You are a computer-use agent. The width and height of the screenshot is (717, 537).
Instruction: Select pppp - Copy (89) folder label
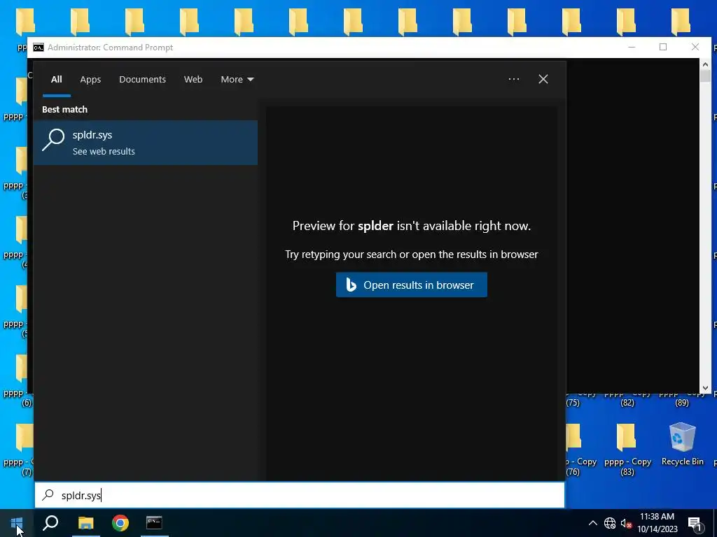point(682,398)
